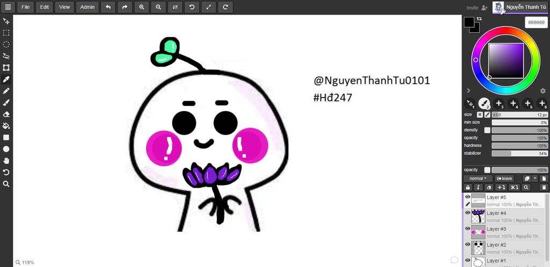This screenshot has width=550, height=267.
Task: Toggle layer opacity checkbox
Action: pyautogui.click(x=487, y=170)
